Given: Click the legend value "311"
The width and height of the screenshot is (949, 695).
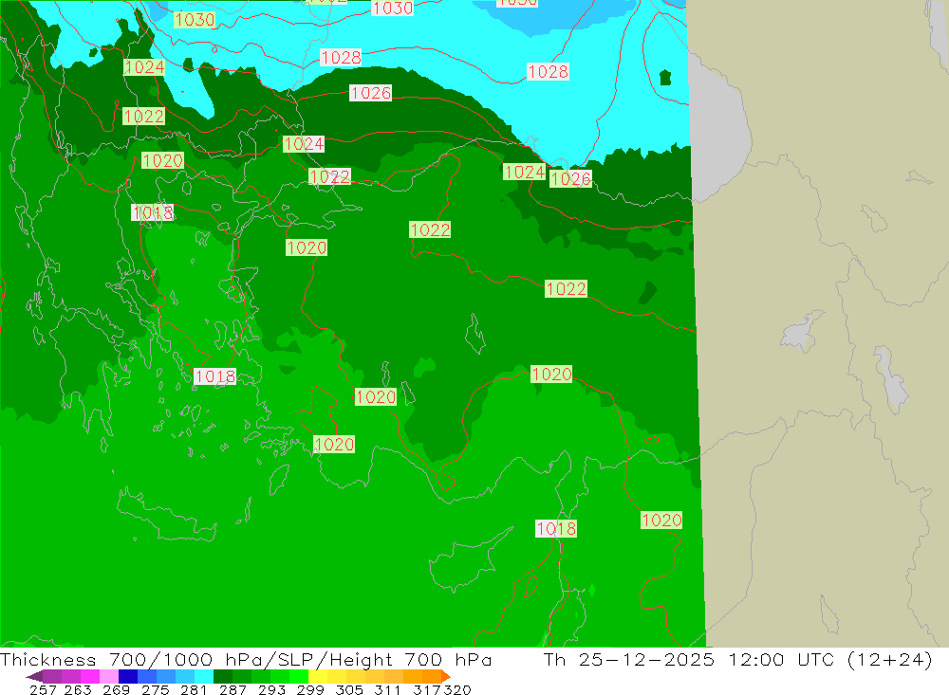Looking at the screenshot, I should click(x=387, y=690).
